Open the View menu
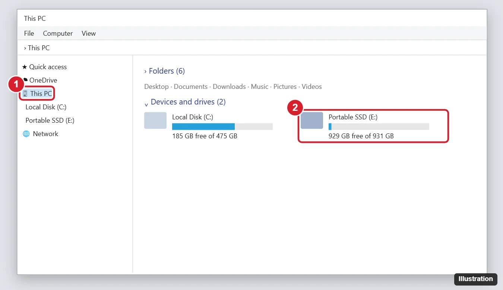The height and width of the screenshot is (290, 503). pos(89,33)
